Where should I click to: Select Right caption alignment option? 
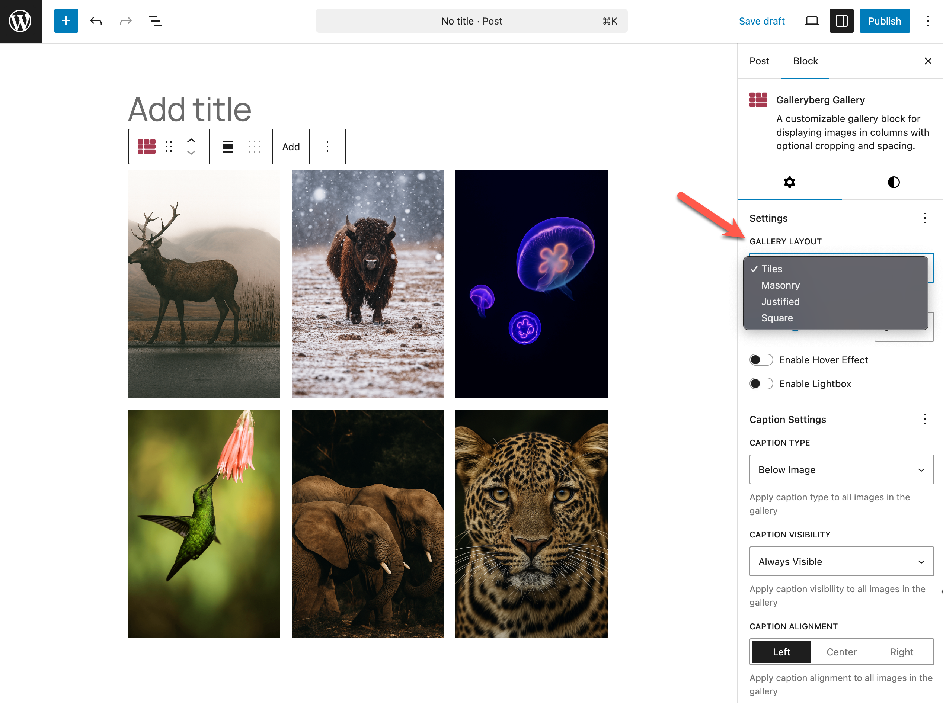[x=901, y=652]
